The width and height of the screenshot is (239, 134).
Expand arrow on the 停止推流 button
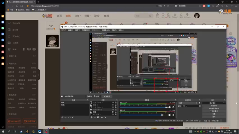[x=224, y=103]
